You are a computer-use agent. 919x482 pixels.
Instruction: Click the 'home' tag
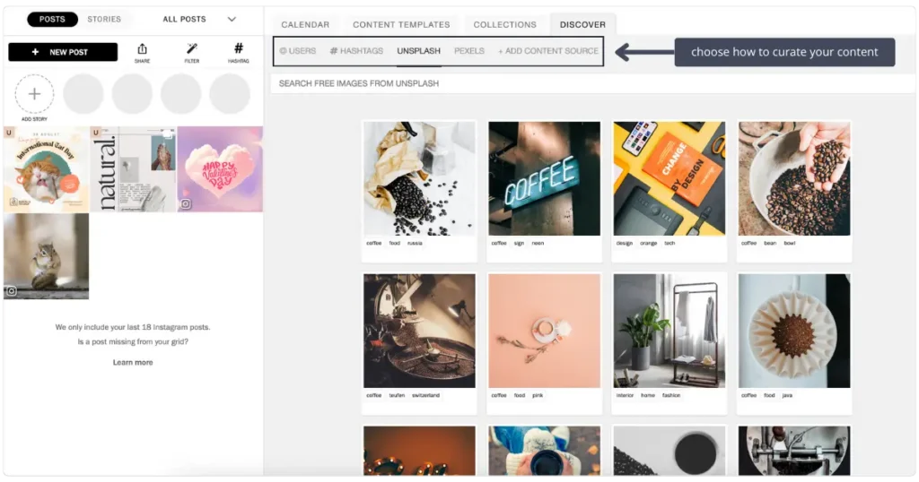pos(648,395)
